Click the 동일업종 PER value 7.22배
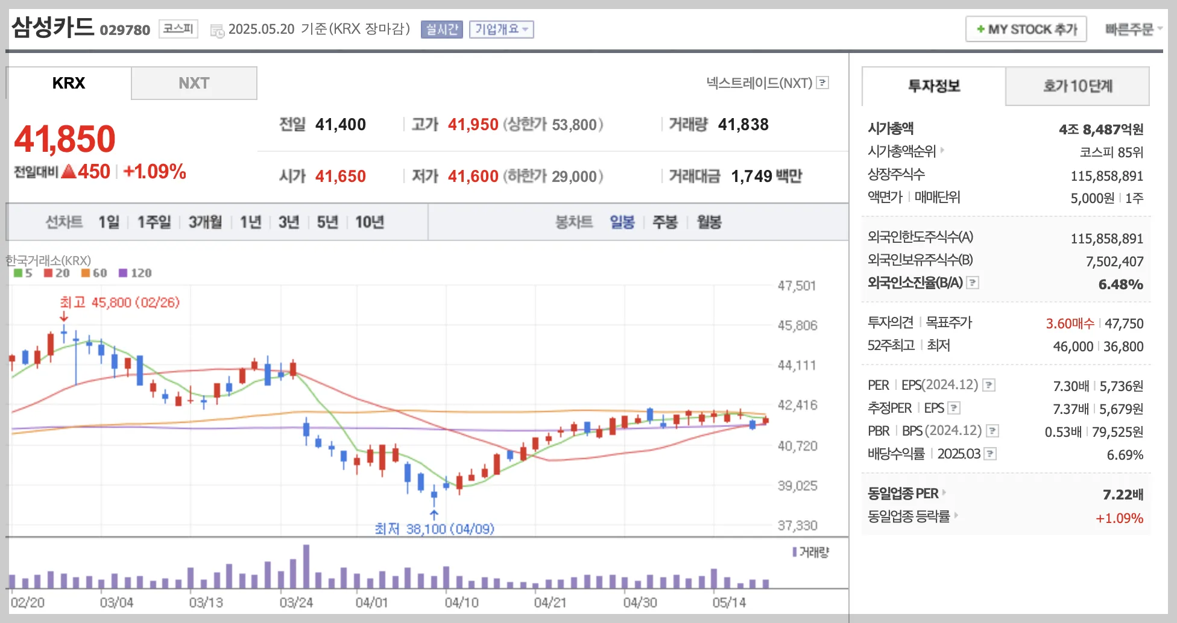Viewport: 1177px width, 623px height. (1123, 495)
